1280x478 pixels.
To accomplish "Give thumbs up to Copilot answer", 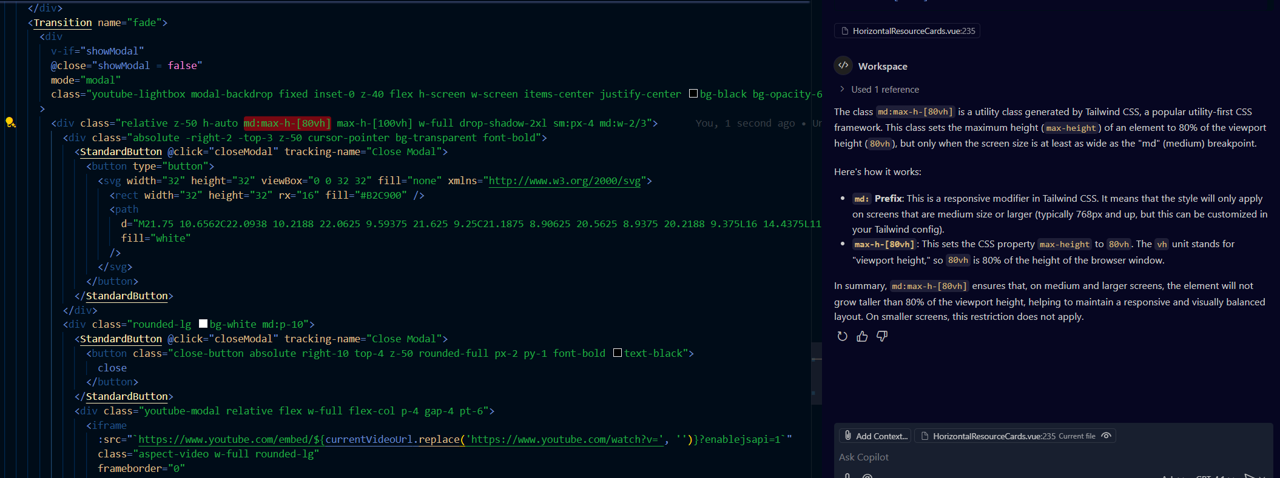I will click(x=862, y=336).
